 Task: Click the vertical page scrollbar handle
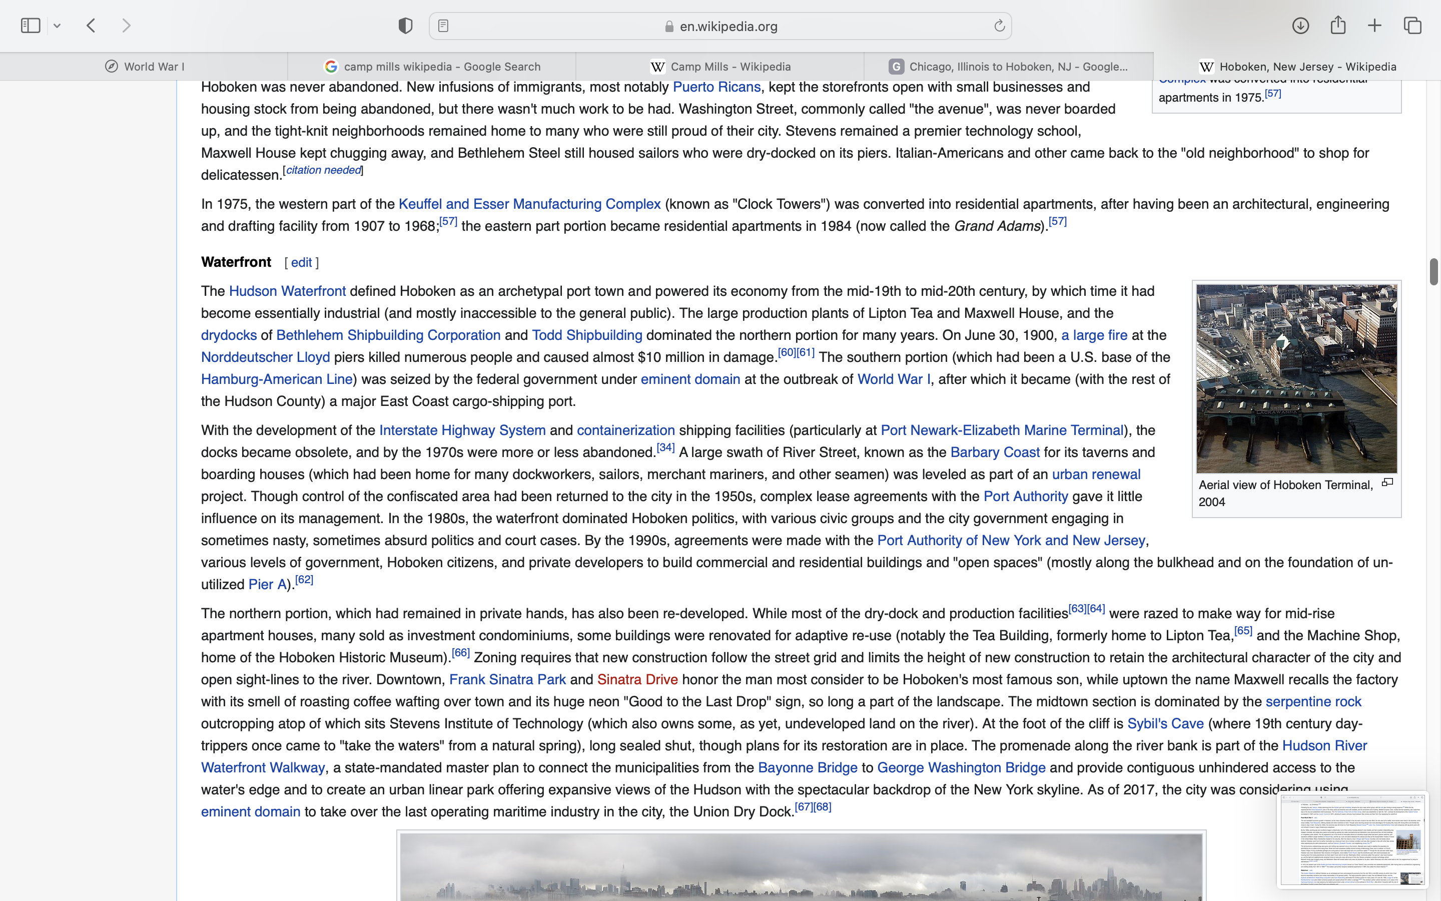coord(1434,272)
